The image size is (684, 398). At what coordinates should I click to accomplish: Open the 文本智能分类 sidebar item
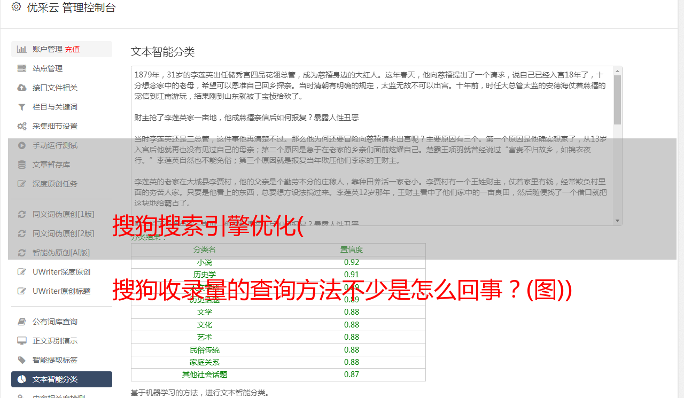coord(61,379)
